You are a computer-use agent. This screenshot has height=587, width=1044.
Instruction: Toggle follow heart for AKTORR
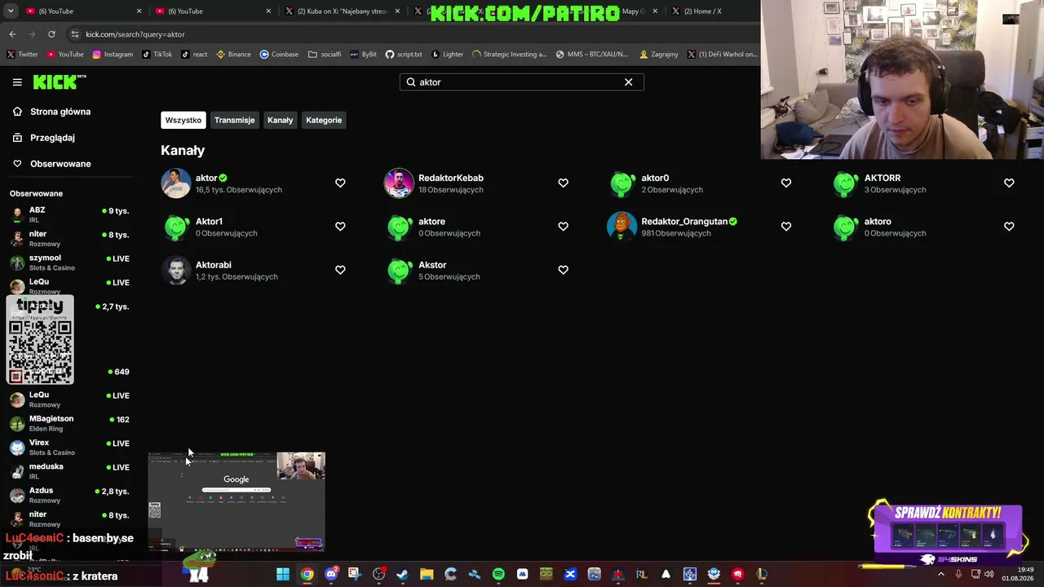coord(1009,183)
